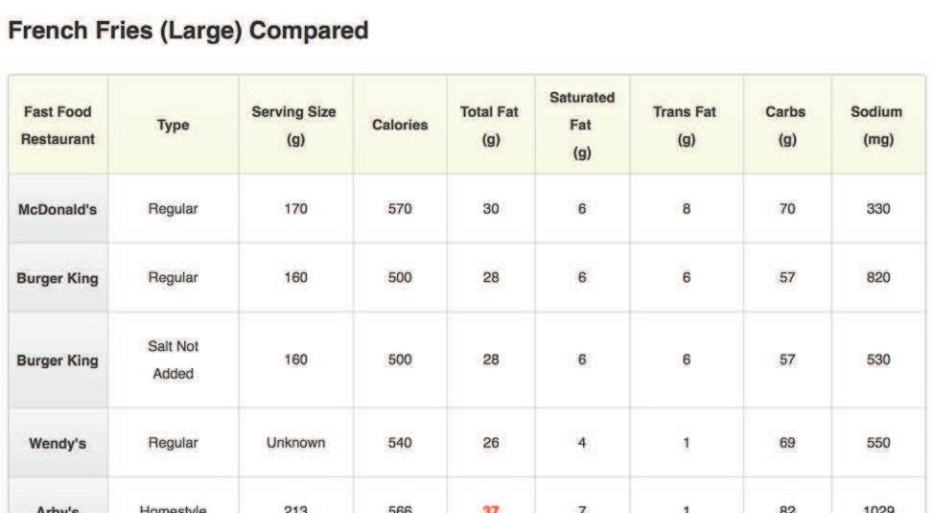933x513 pixels.
Task: Click the Wendy's row label
Action: pyautogui.click(x=58, y=443)
